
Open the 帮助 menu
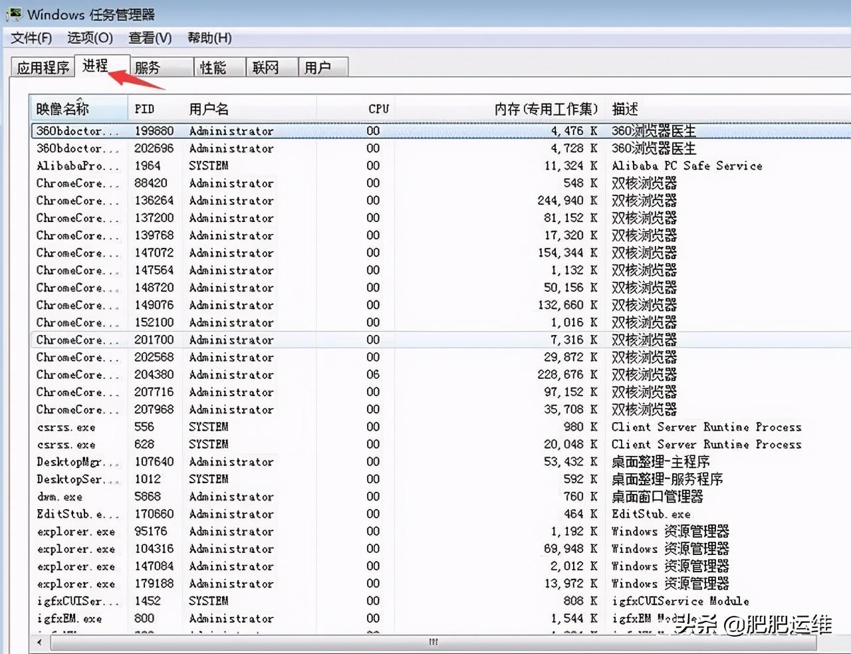pos(209,38)
